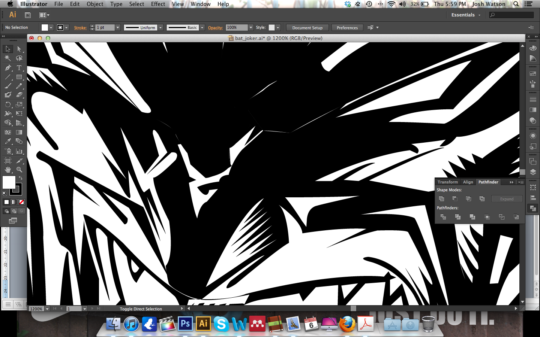This screenshot has width=540, height=337.
Task: Swap fill and stroke colors
Action: pos(21,178)
